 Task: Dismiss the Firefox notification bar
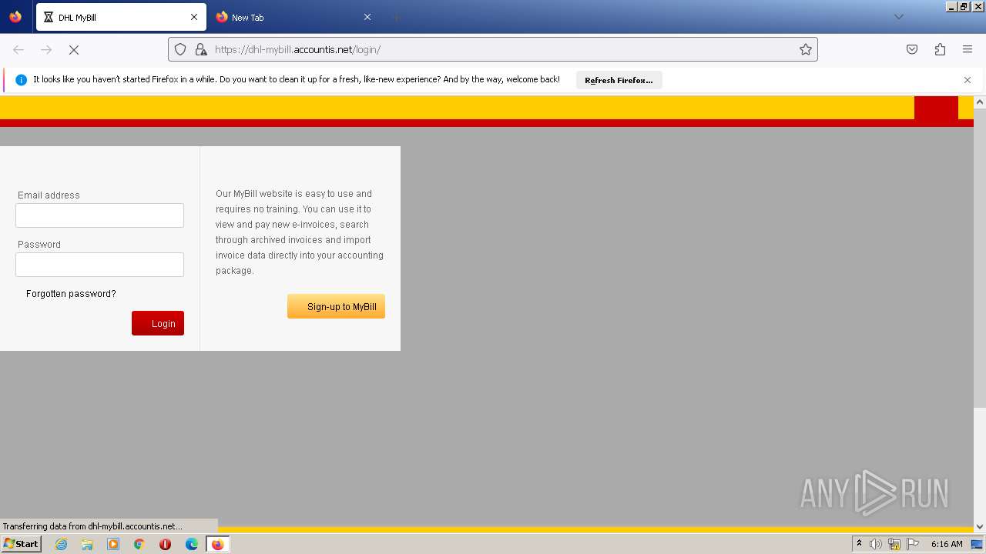[x=968, y=80]
